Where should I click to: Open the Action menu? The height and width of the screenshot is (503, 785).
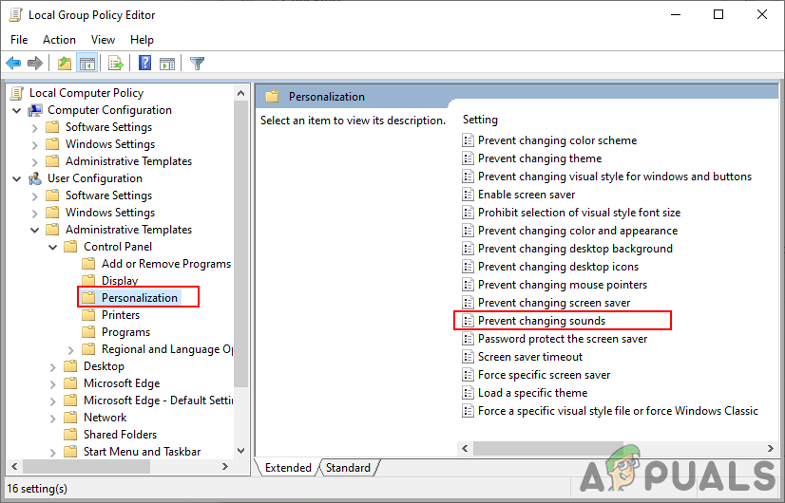pos(59,40)
